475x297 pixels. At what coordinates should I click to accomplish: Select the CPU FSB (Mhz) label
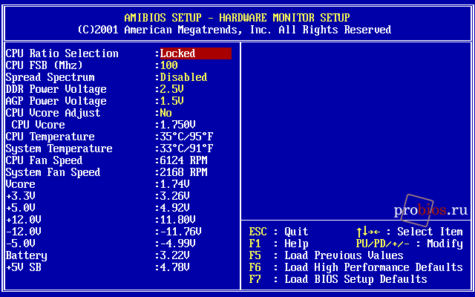point(45,65)
